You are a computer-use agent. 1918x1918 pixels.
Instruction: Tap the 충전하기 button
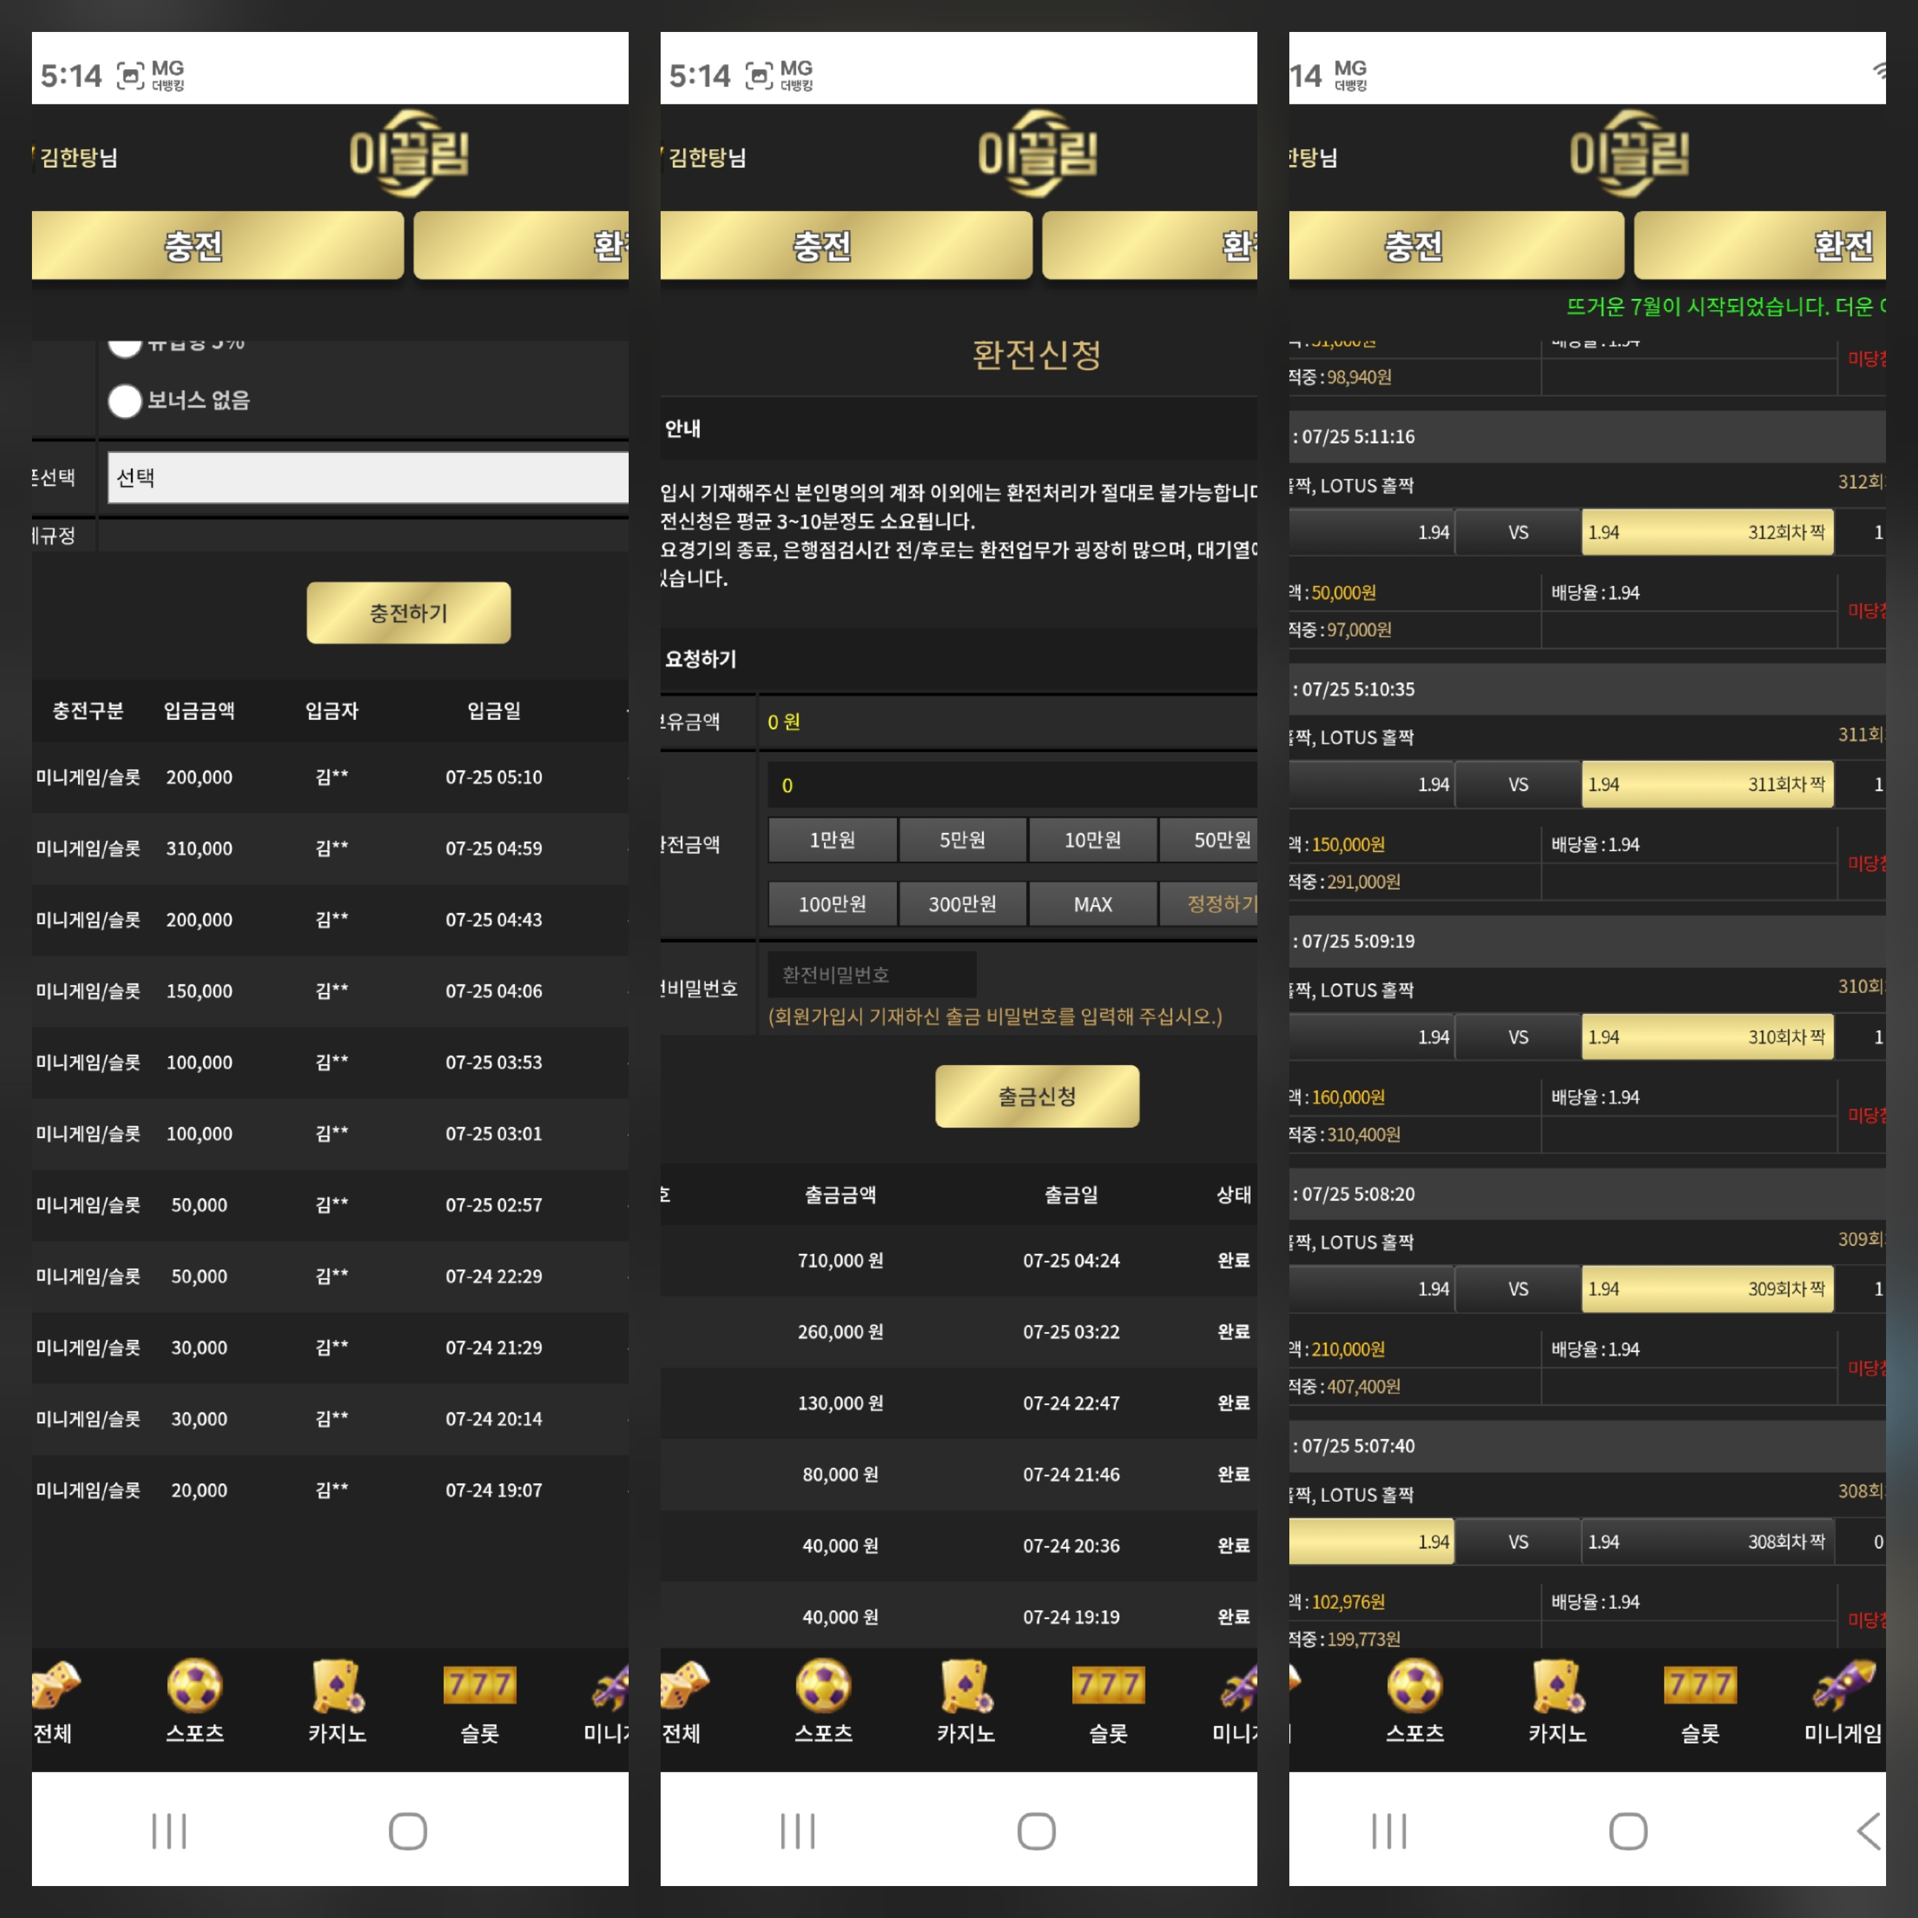408,613
